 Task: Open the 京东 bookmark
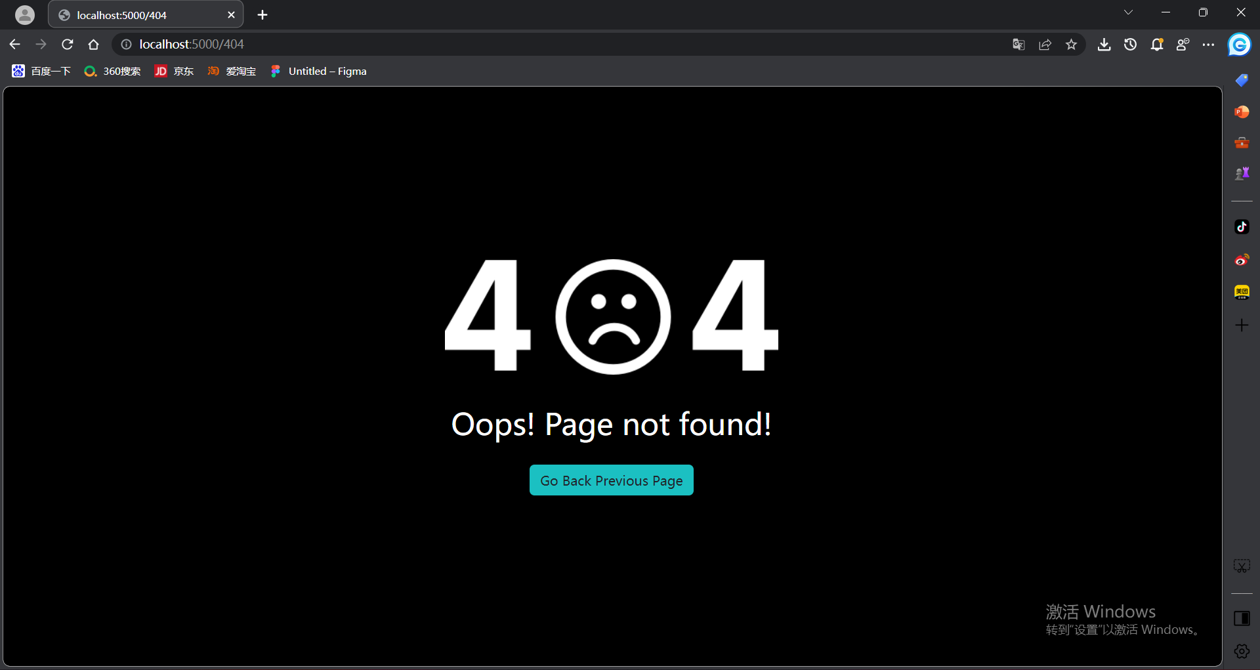click(x=174, y=71)
